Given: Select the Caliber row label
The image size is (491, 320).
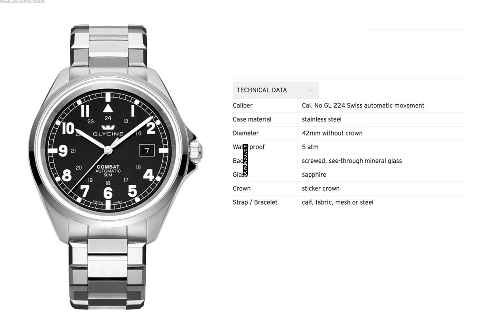Looking at the screenshot, I should click(243, 105).
